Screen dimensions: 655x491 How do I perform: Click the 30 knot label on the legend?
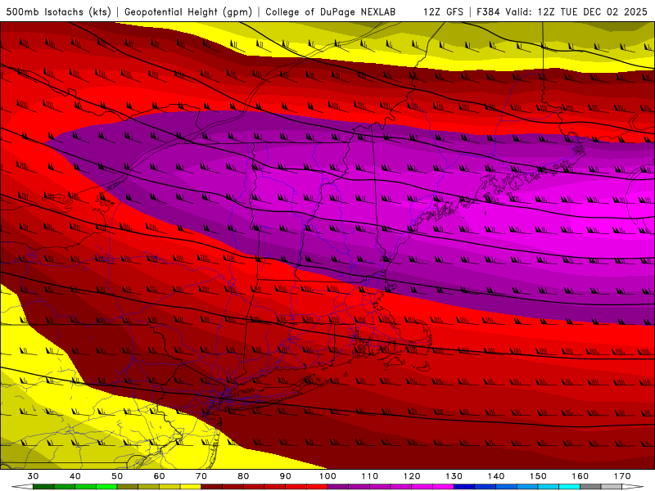click(x=33, y=476)
